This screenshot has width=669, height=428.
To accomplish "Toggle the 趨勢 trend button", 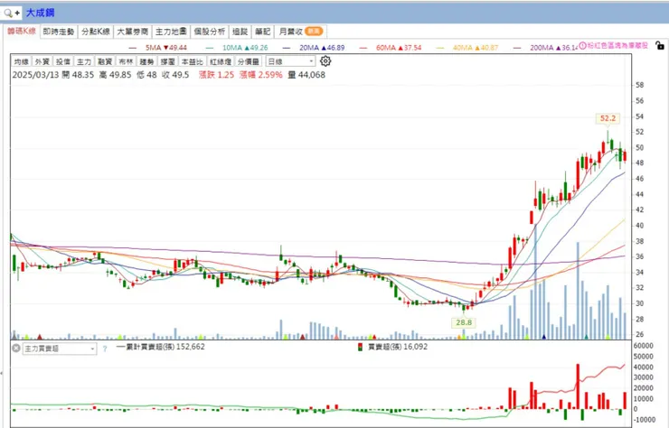I will click(x=146, y=61).
